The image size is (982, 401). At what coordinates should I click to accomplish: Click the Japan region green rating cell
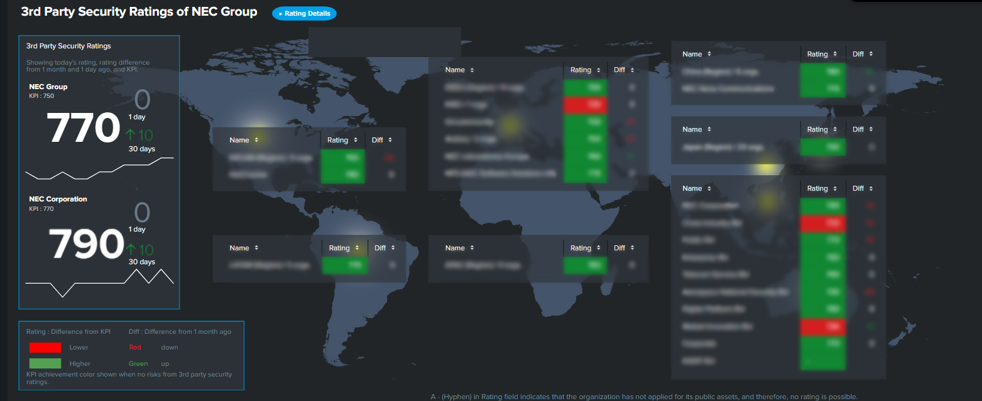pyautogui.click(x=822, y=147)
